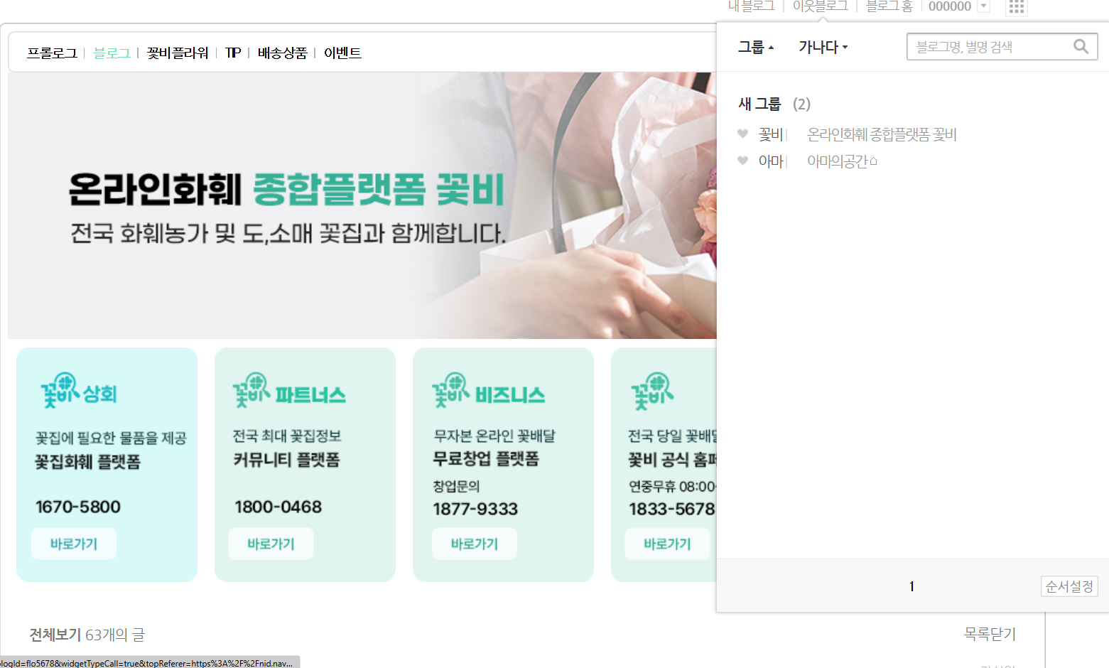
Task: Click the heart icon beside 아마
Action: (742, 161)
